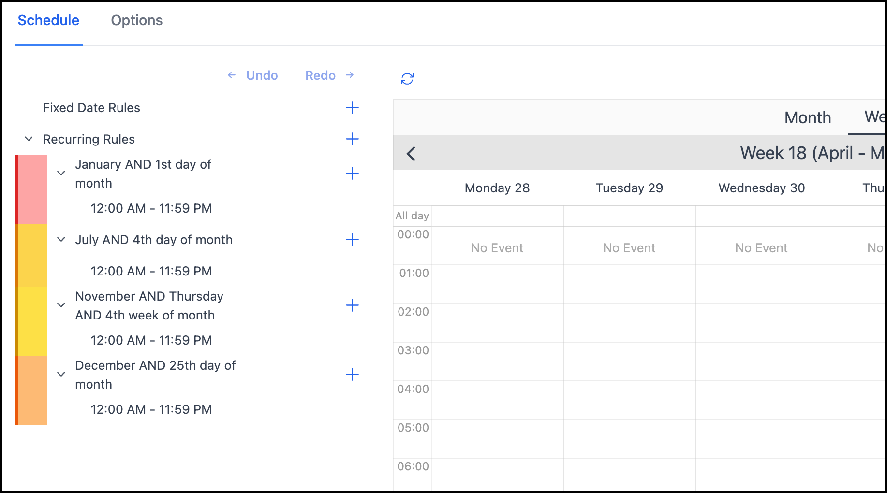Click plus icon next to Recurring Rules

(352, 139)
